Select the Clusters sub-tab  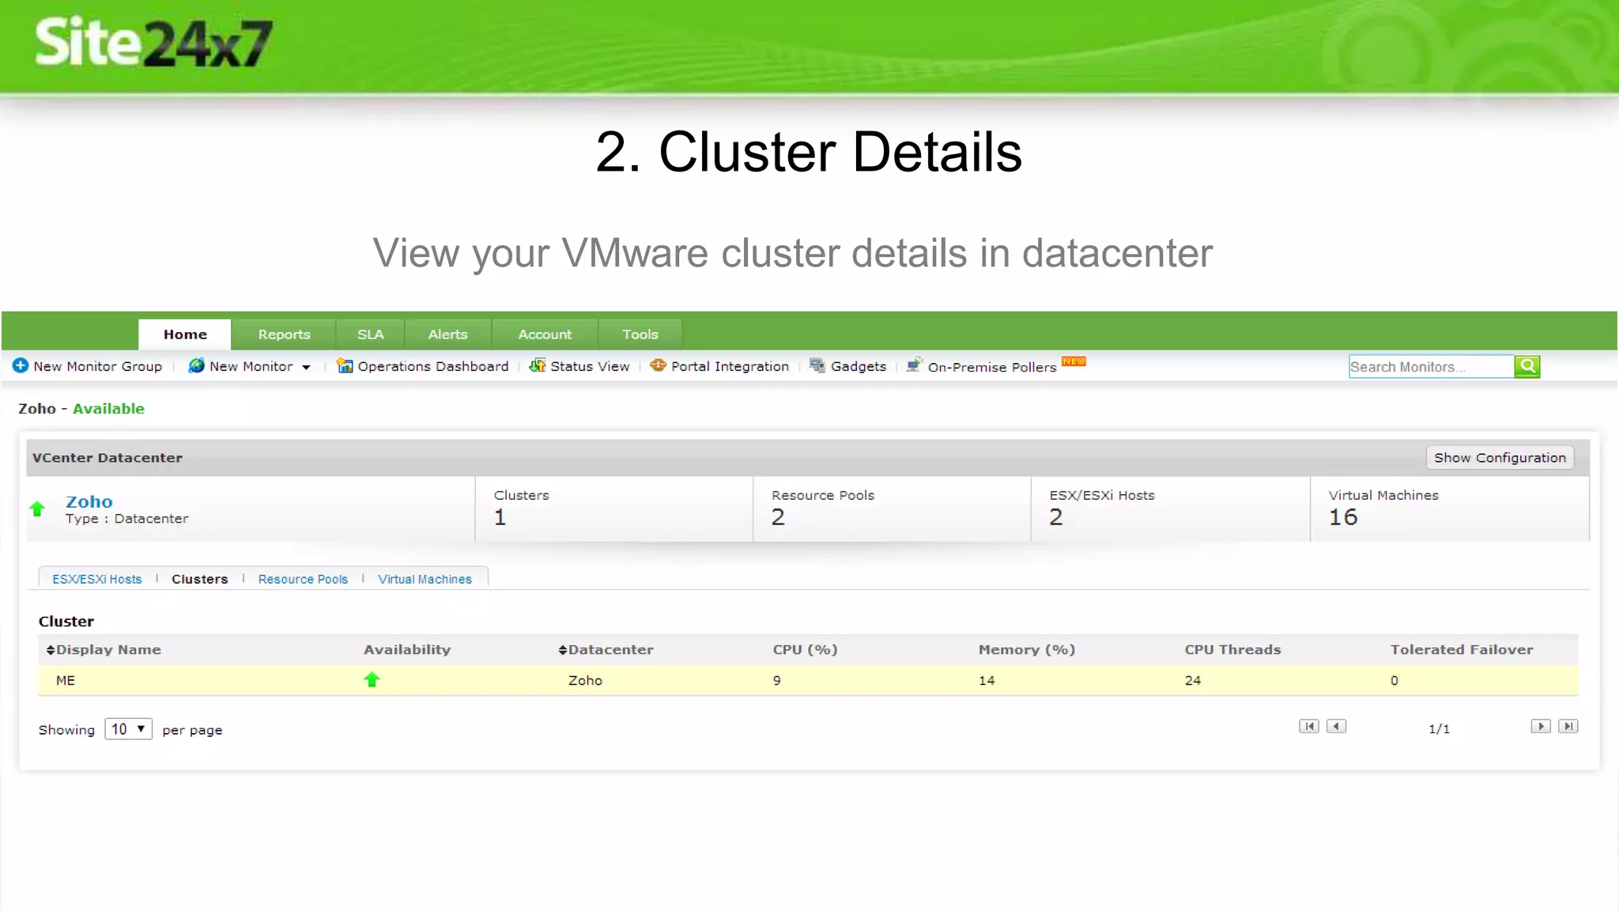(199, 579)
